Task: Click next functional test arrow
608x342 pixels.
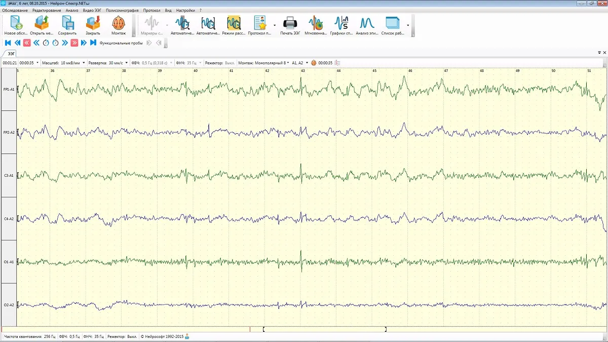Action: [149, 43]
